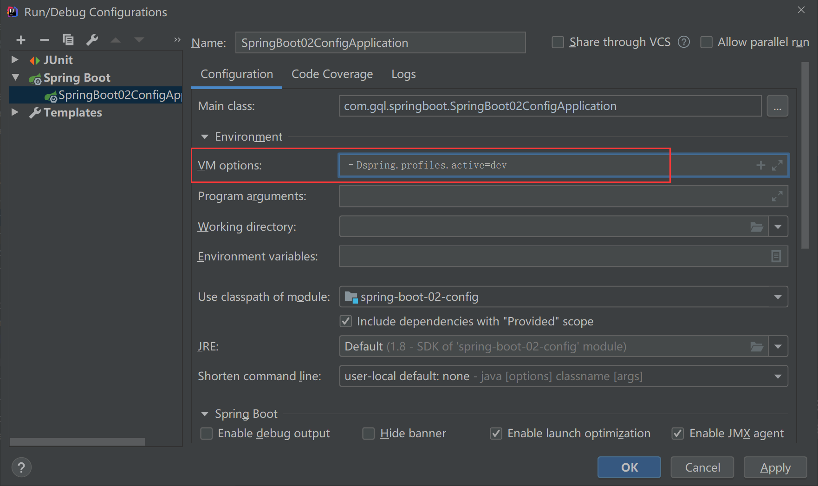
Task: Switch to the Configuration tab
Action: (x=237, y=74)
